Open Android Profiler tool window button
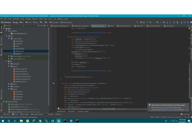This screenshot has width=192, height=137. [37, 114]
